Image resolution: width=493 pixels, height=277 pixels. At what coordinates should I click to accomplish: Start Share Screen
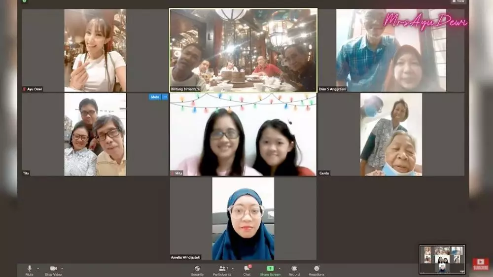click(x=270, y=271)
